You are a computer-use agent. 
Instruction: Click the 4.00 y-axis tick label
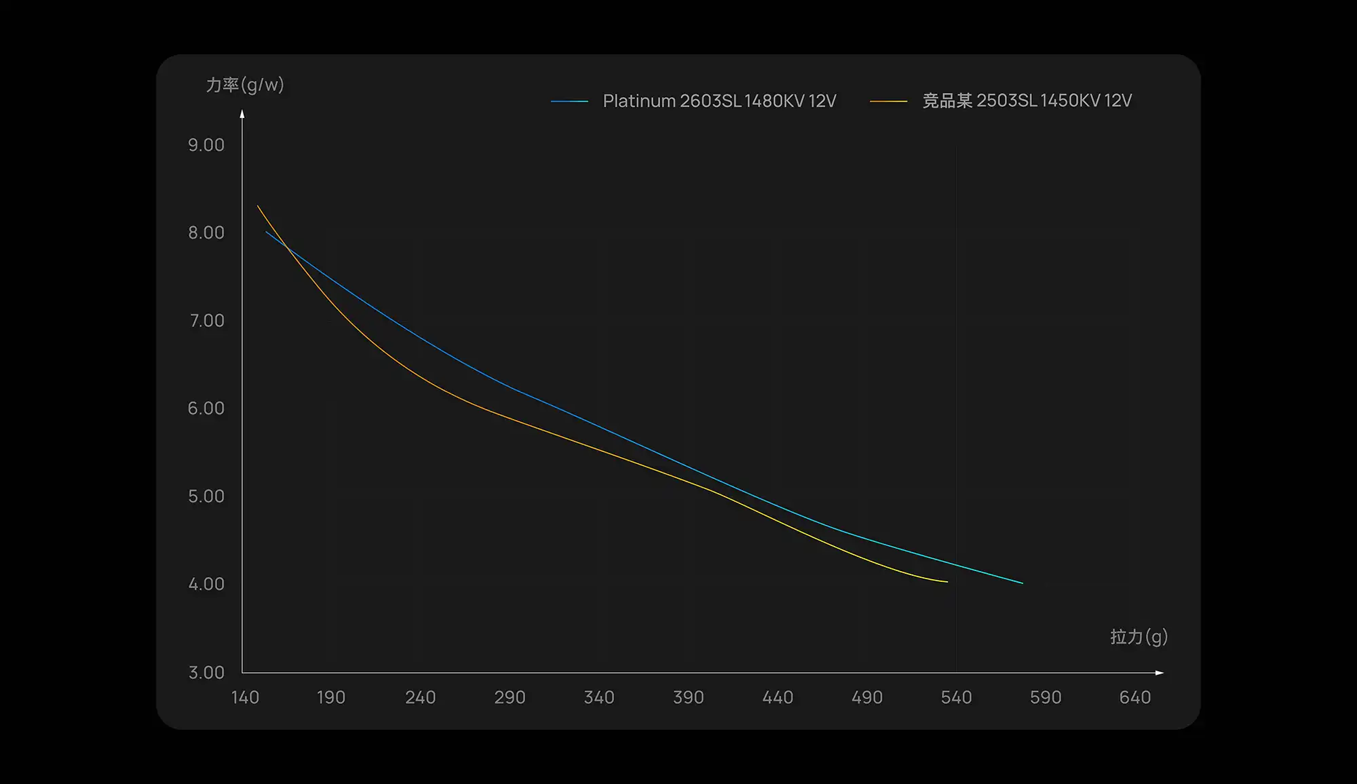click(206, 584)
